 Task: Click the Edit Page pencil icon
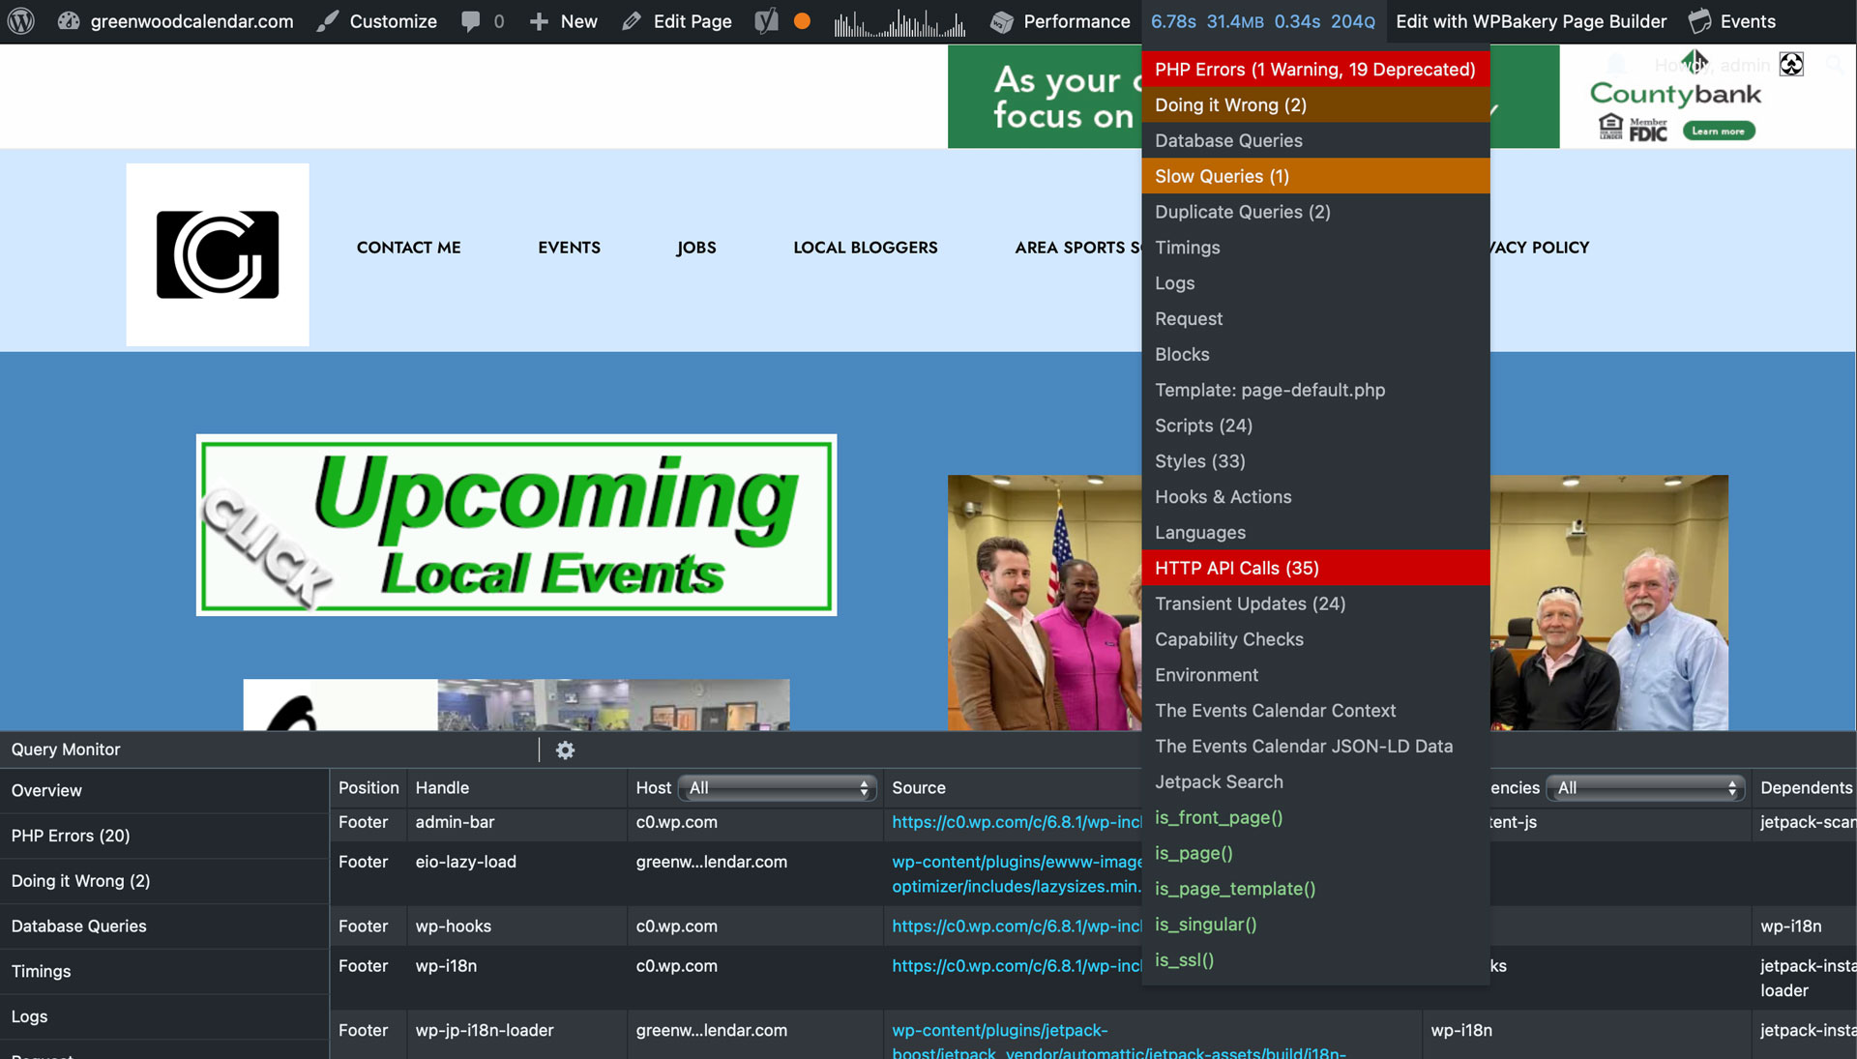632,21
